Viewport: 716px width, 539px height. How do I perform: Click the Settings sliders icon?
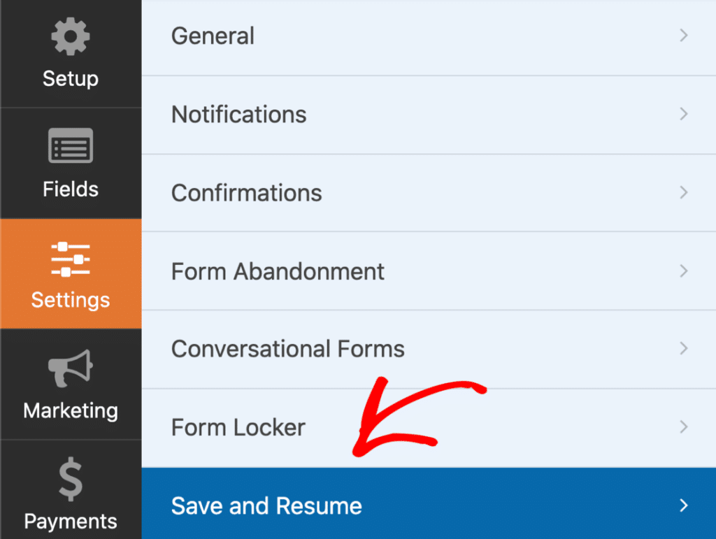coord(70,259)
